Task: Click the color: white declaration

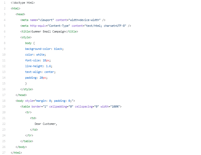Action: coord(35,55)
